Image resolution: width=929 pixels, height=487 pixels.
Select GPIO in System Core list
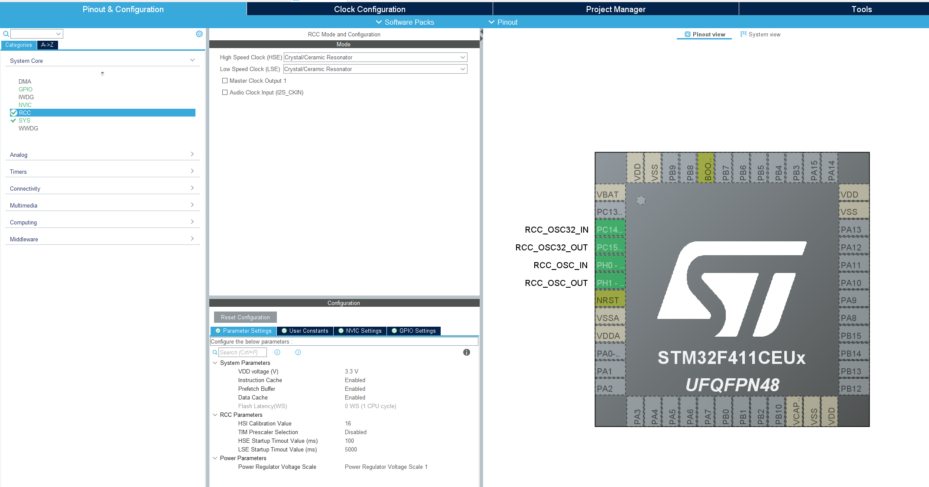click(x=26, y=89)
